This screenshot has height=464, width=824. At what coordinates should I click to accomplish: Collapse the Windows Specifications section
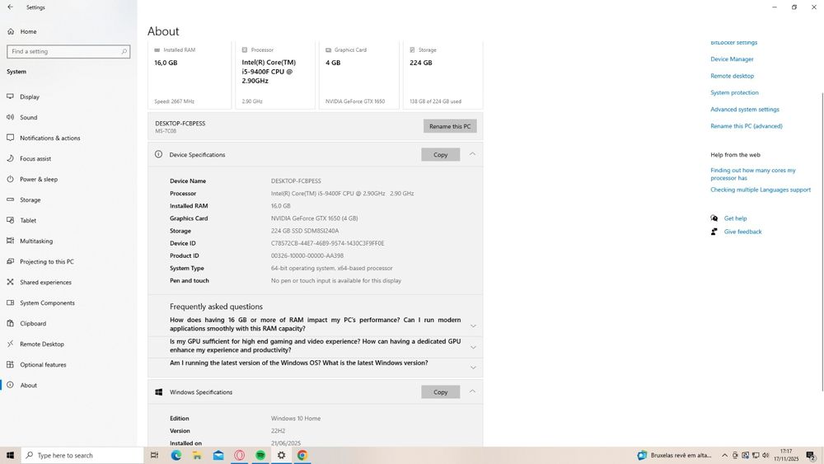click(472, 391)
